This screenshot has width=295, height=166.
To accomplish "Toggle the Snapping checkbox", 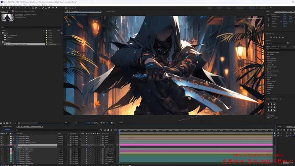I will pyautogui.click(x=66, y=8).
